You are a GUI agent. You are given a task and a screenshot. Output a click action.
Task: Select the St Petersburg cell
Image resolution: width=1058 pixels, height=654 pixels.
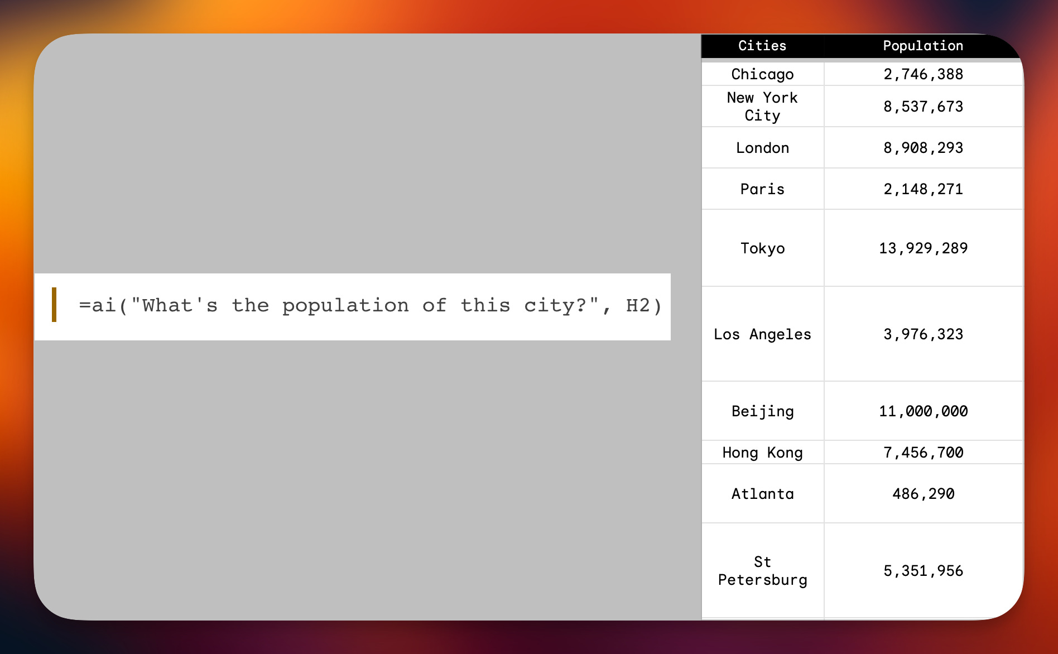point(762,570)
